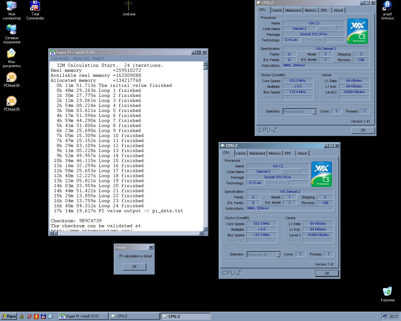The height and width of the screenshot is (321, 401).
Task: Click OK in the lower CPU-Z window
Action: pyautogui.click(x=327, y=273)
